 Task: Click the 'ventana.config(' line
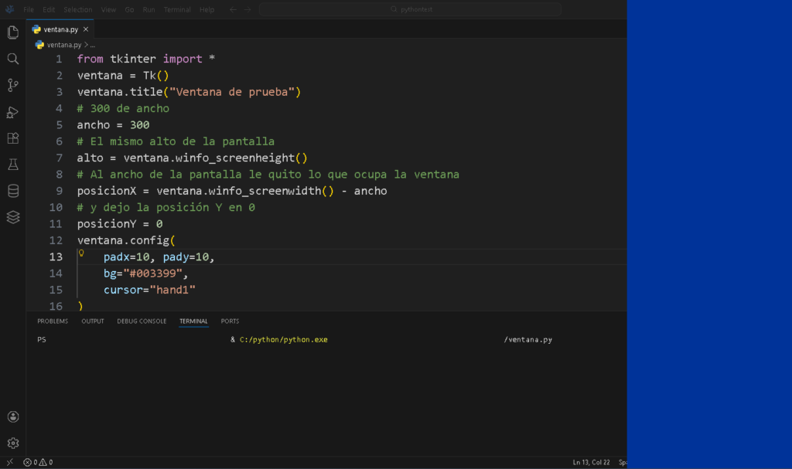pos(126,240)
